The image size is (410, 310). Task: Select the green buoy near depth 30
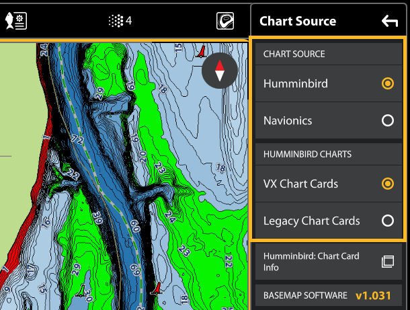coord(81,290)
